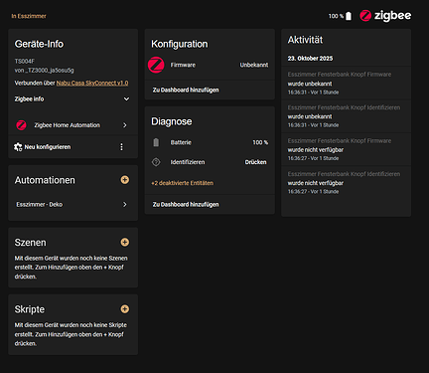Click the battery icon in the header
429x373 pixels.
(x=349, y=16)
